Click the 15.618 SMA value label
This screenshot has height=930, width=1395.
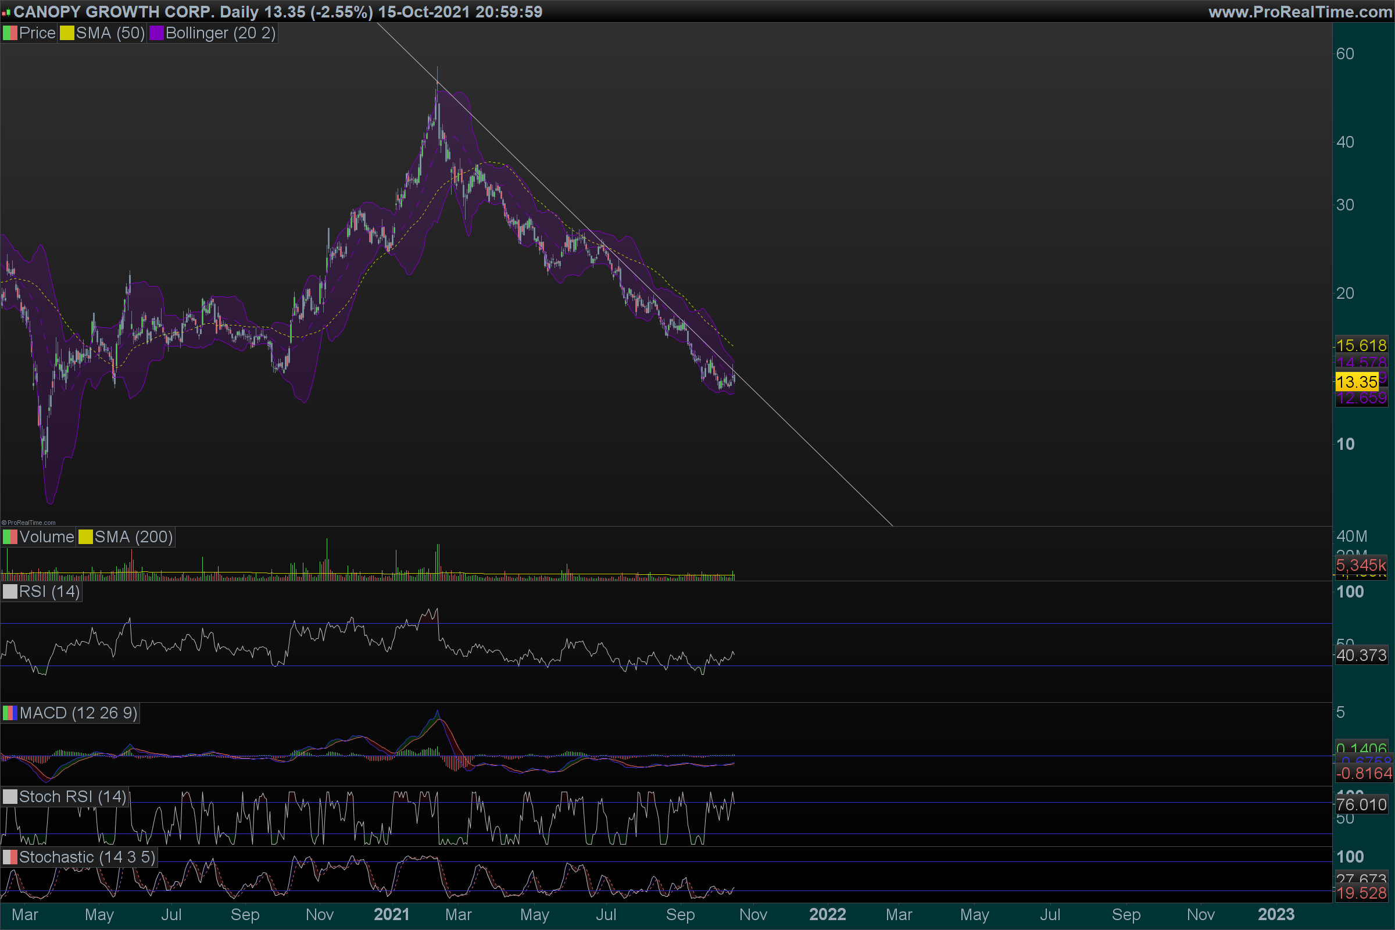(1361, 345)
